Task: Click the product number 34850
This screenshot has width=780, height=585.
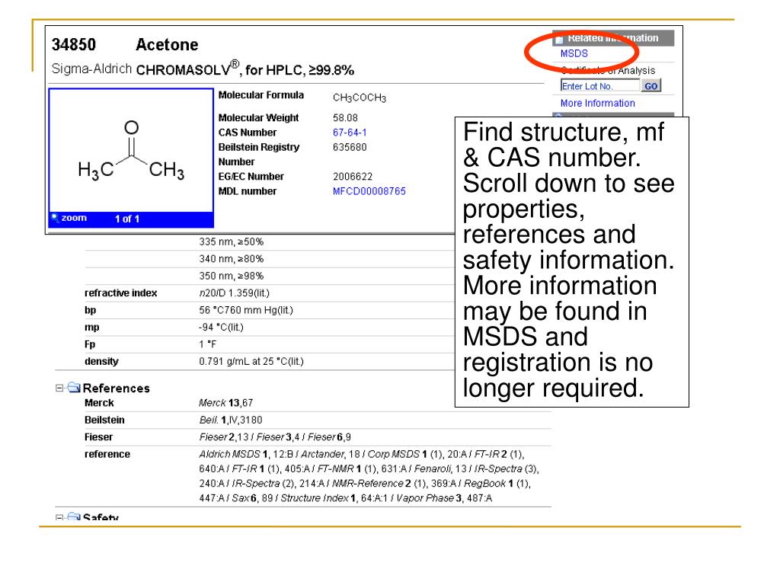Action: click(x=74, y=45)
